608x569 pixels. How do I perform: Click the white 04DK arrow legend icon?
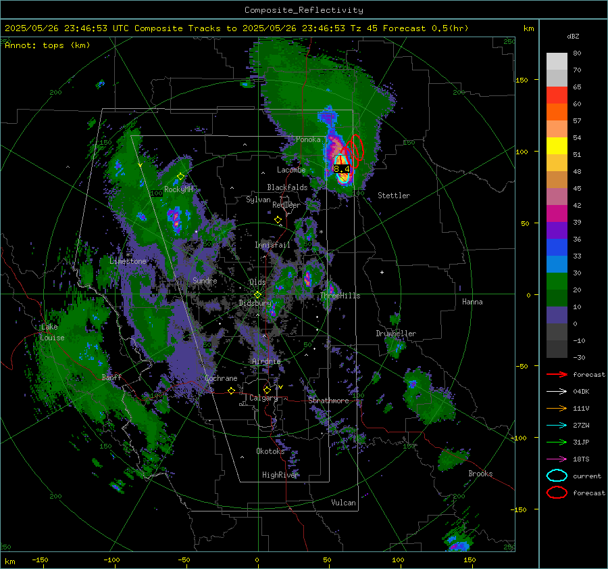point(557,392)
